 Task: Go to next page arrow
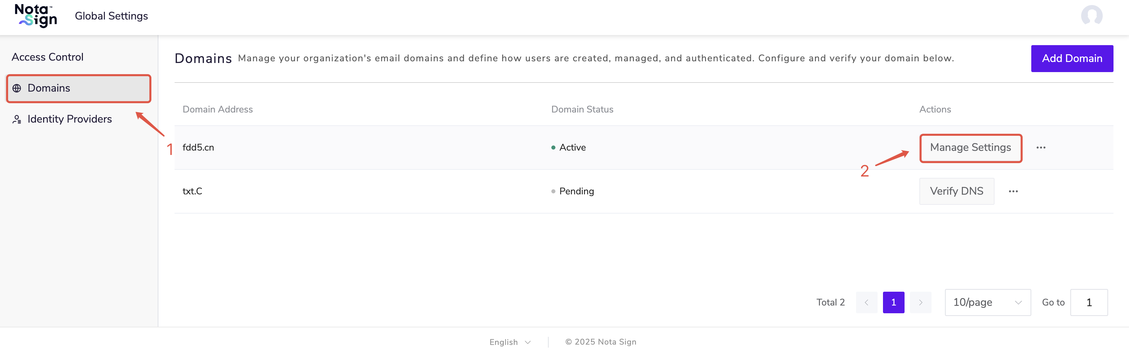(x=920, y=302)
